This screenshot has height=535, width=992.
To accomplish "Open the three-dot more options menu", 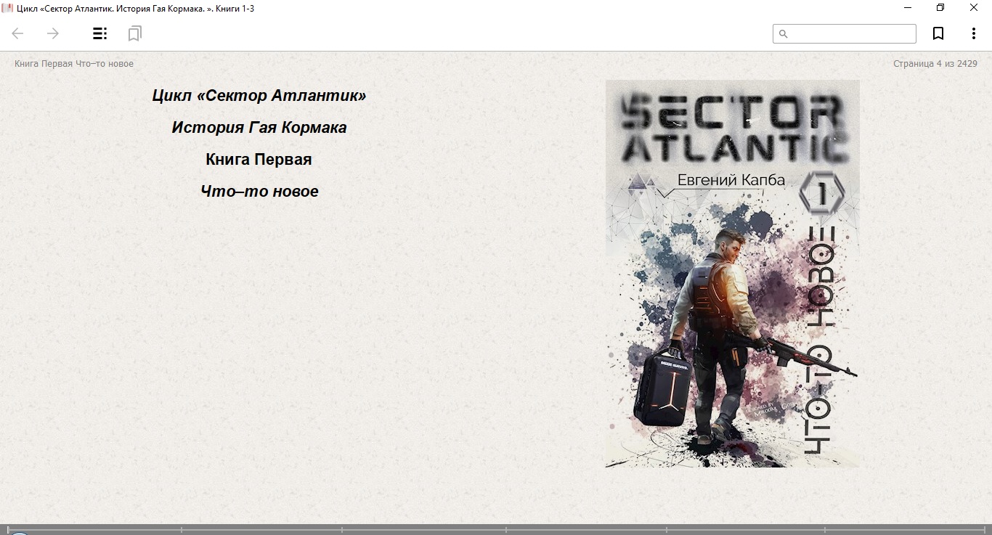I will [x=974, y=33].
